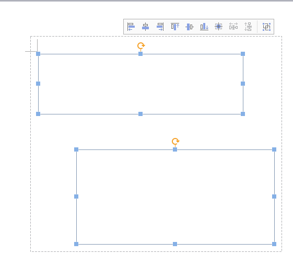Select the upper rectangle's bottom-center resize handle

coord(140,114)
